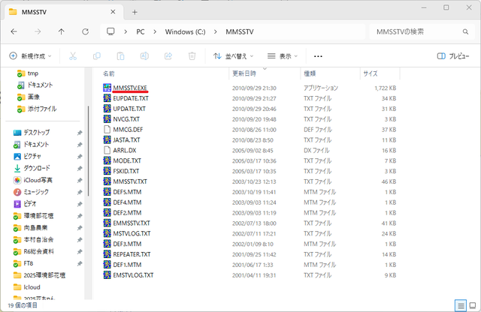Click the PC monitor icon in address bar
The image size is (481, 312).
[110, 31]
